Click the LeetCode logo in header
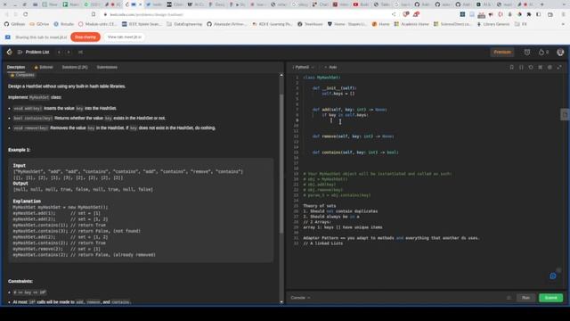 [10, 52]
